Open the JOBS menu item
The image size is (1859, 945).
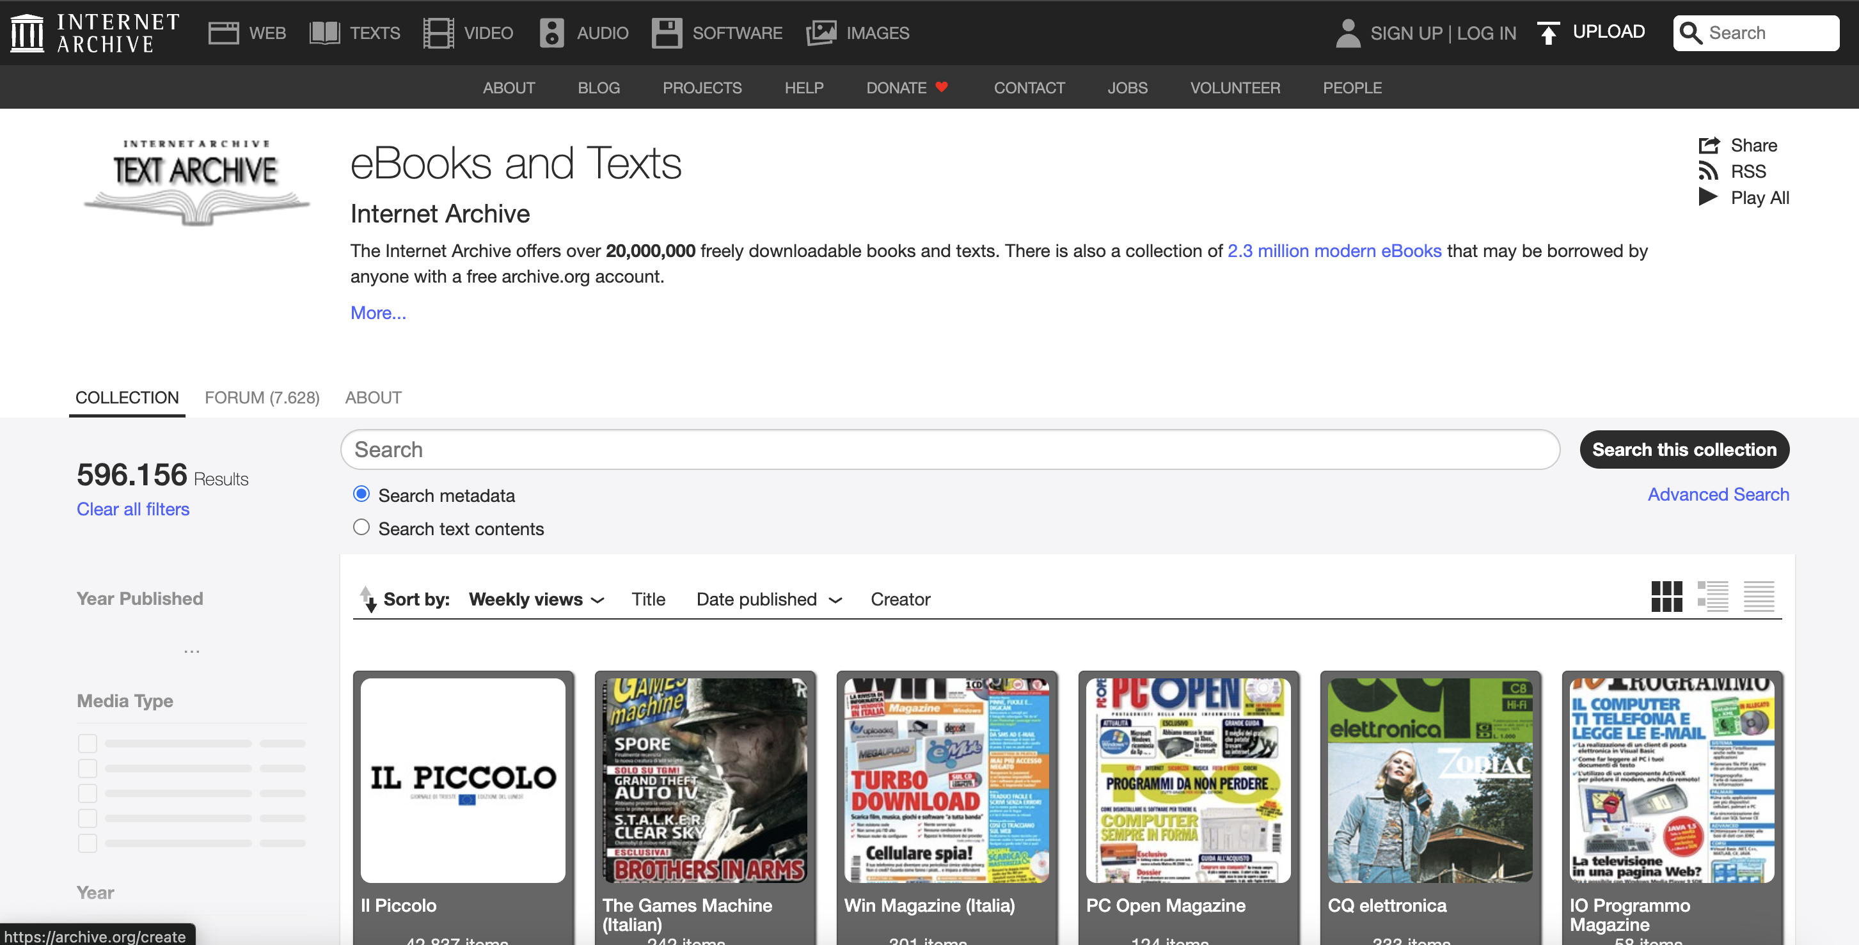coord(1127,88)
